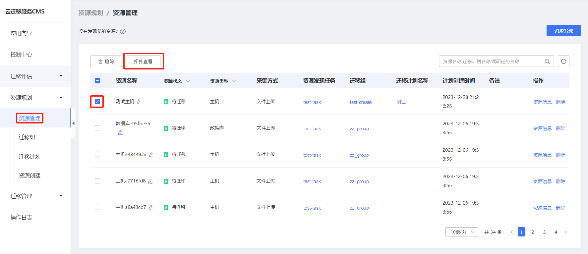
Task: Go to previous page arrow
Action: tap(512, 232)
